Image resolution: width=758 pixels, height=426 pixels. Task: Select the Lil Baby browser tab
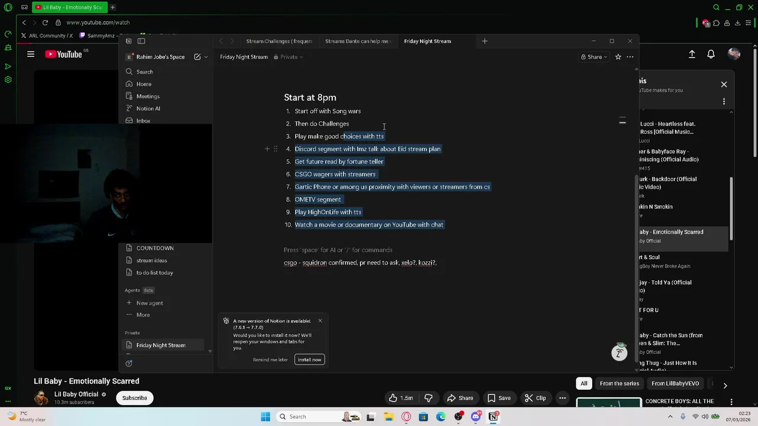pyautogui.click(x=69, y=7)
